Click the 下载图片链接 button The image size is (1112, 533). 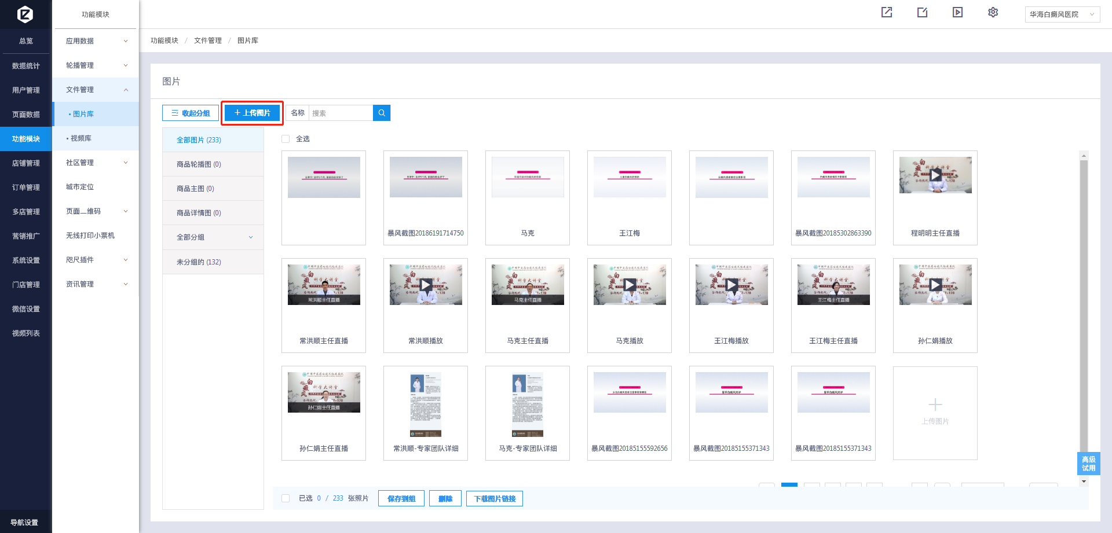tap(495, 498)
